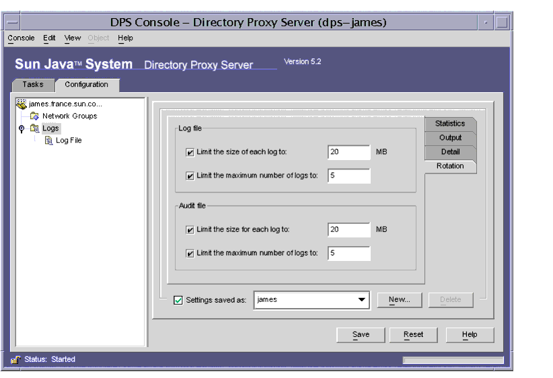This screenshot has height=378, width=553.
Task: Open the Output side tab
Action: [x=450, y=138]
